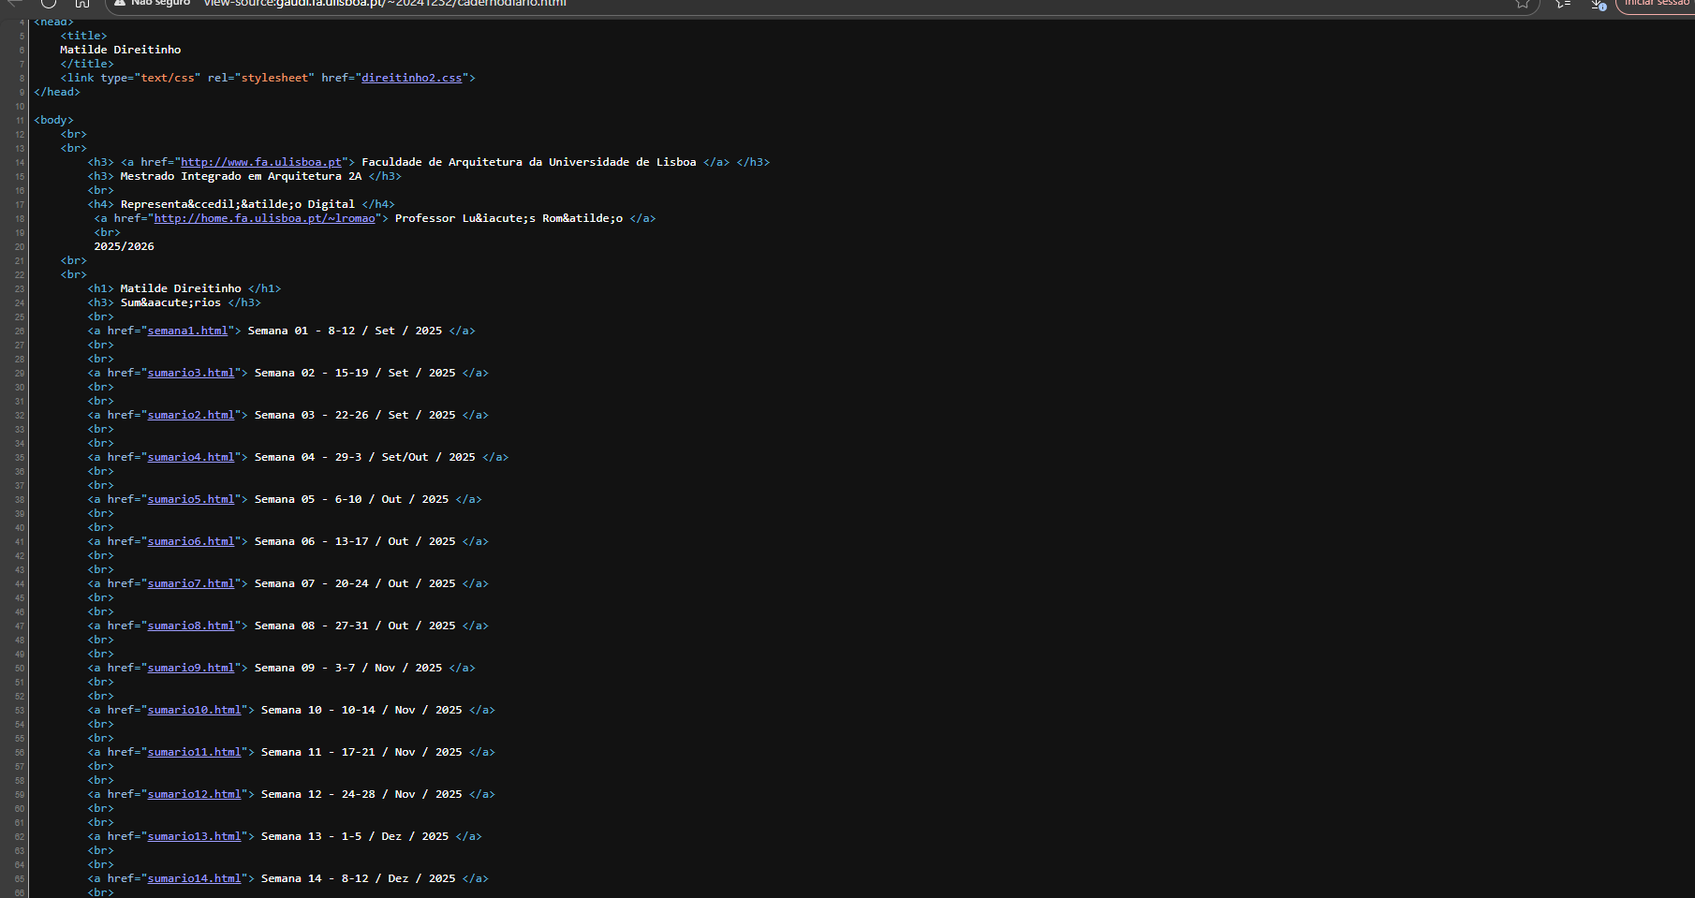
Task: Open the sumario12.html link
Action: point(194,794)
